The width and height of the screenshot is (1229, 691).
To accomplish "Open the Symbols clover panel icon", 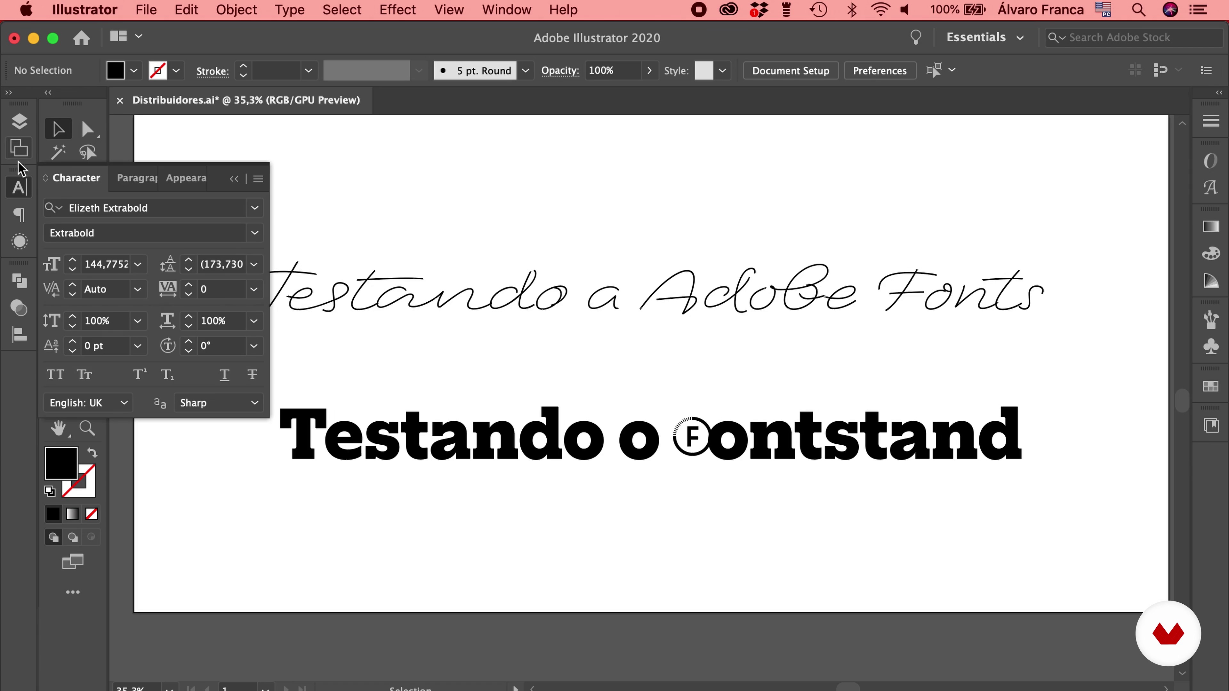I will (x=1210, y=346).
